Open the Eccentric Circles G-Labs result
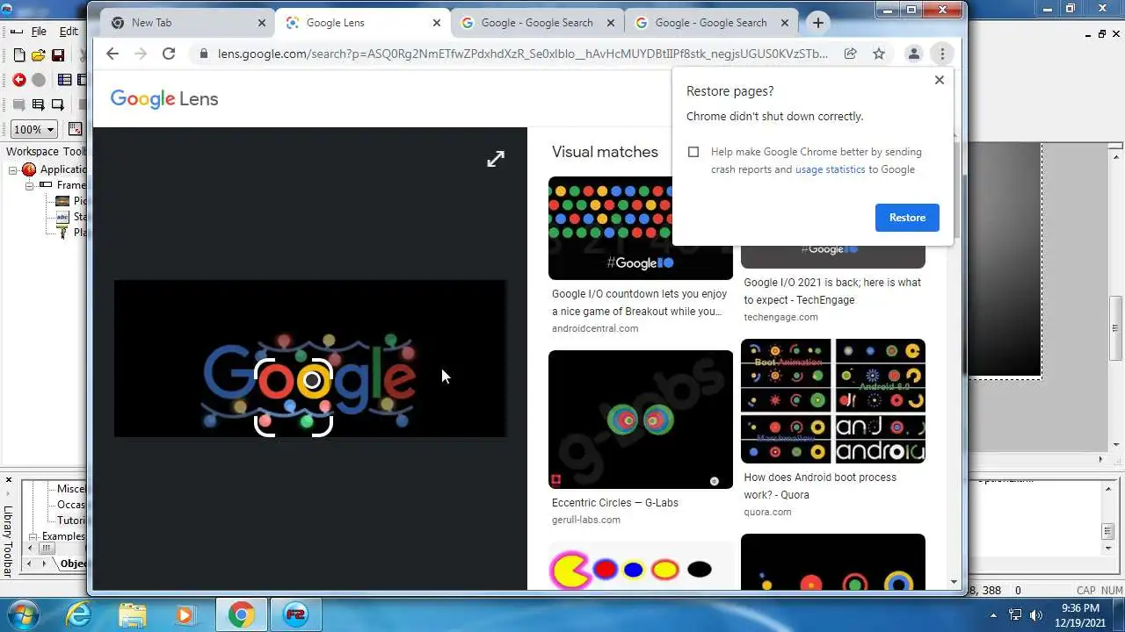Screen dimensions: 1125x632 (615, 503)
